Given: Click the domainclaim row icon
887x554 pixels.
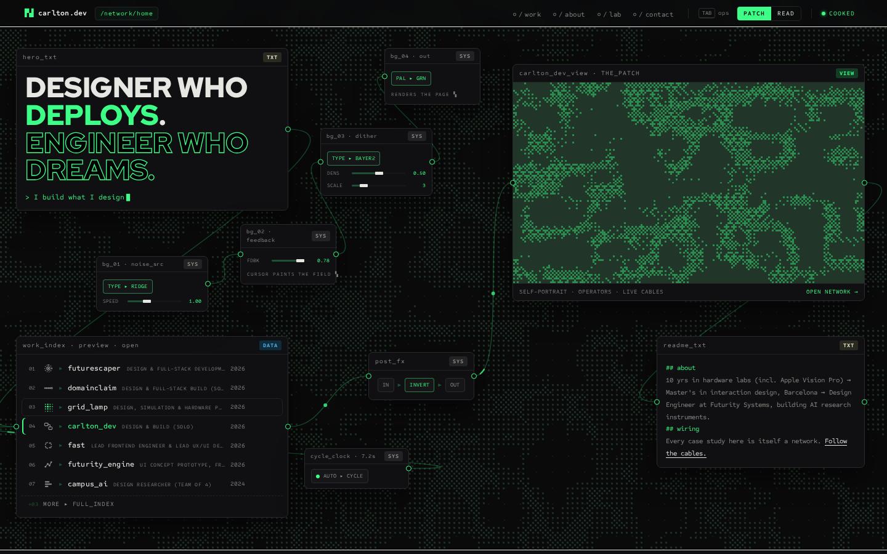Looking at the screenshot, I should (x=49, y=388).
